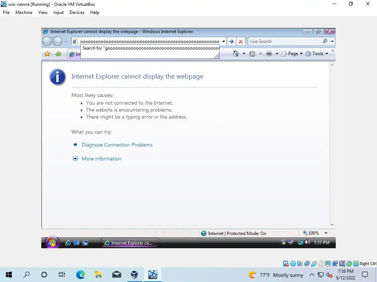
Task: Click VirtualBox USB status icon
Action: [314, 264]
